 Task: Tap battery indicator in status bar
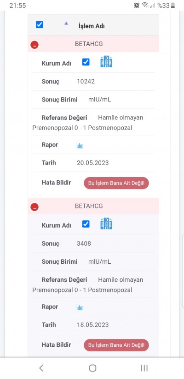click(173, 6)
